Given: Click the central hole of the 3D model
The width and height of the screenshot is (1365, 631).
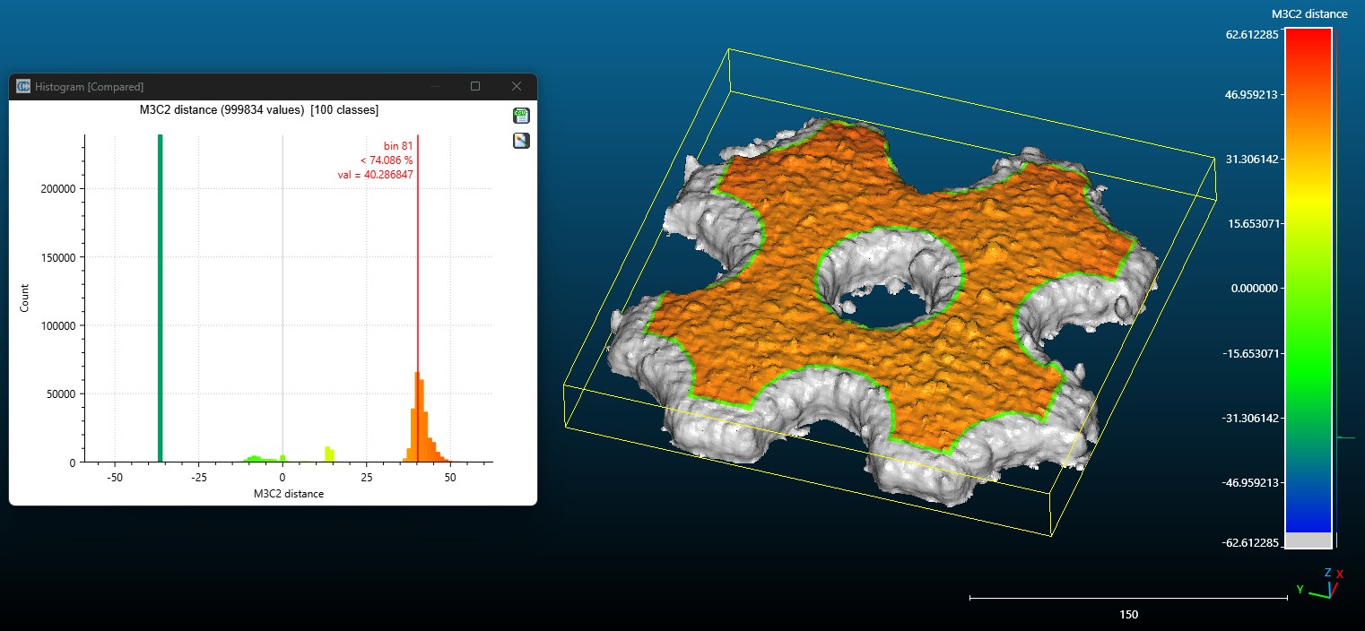Looking at the screenshot, I should pos(883,309).
